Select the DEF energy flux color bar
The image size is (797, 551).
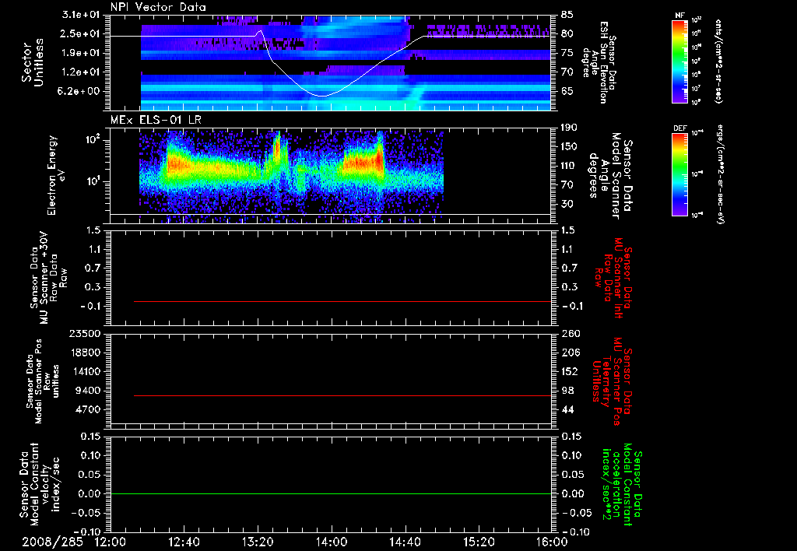(x=679, y=174)
